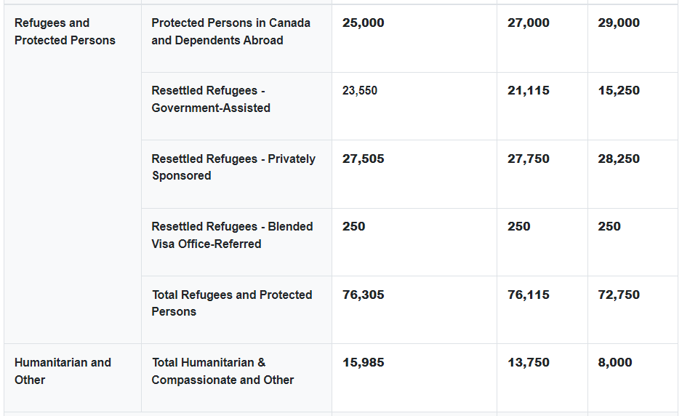Click Total Humanitarian & Compassionate and Other label
Viewport: 682px width, 416px height.
(222, 371)
